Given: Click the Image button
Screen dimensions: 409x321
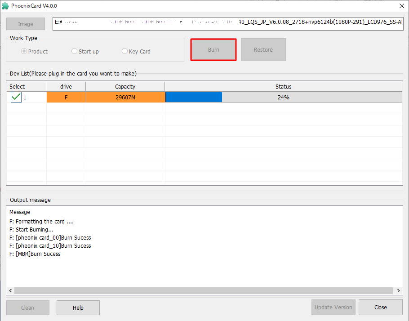Looking at the screenshot, I should [26, 24].
